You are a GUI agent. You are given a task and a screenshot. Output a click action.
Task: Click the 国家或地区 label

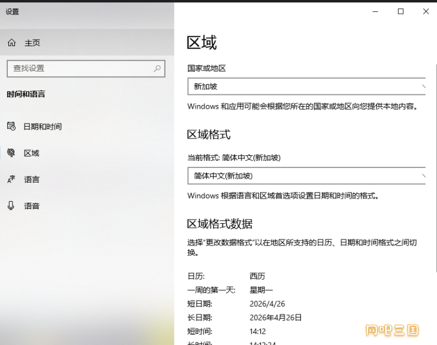pos(207,68)
